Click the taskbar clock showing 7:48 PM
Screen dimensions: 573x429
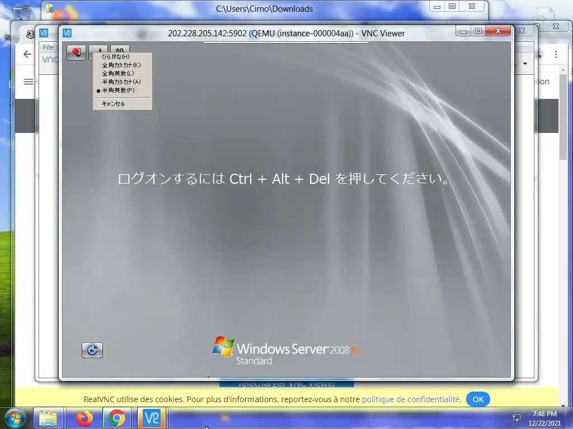click(544, 418)
